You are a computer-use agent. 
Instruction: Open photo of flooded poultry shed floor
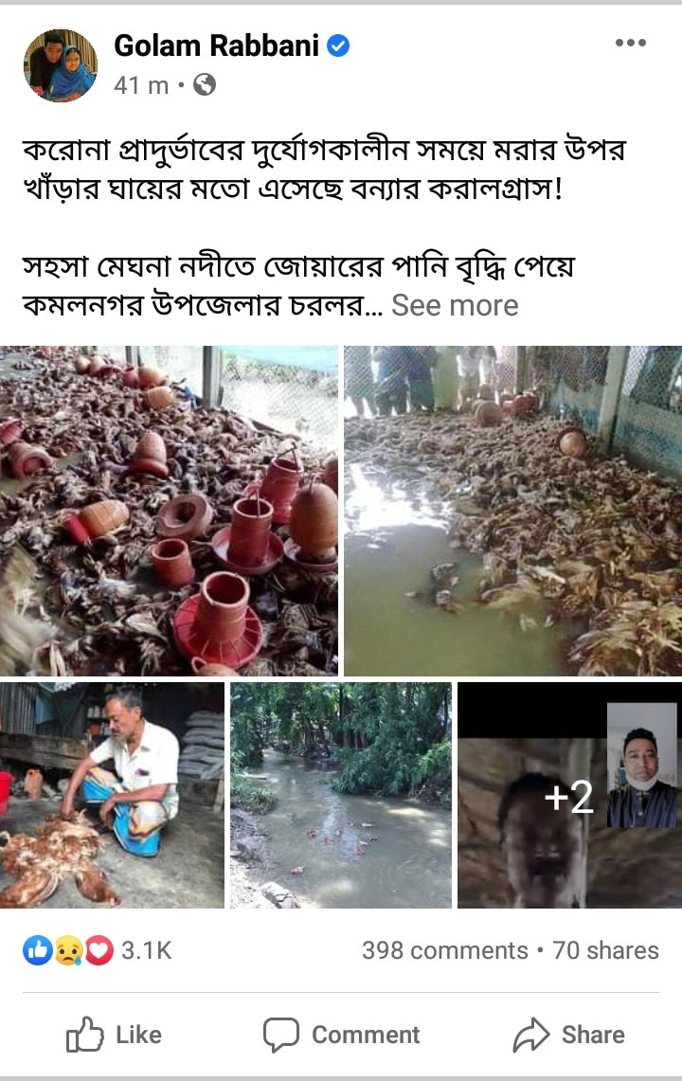pos(513,511)
